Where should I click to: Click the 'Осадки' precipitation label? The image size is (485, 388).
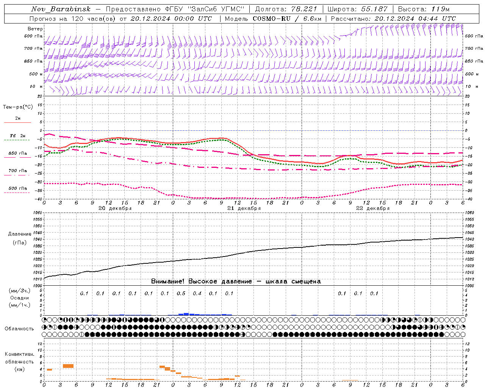(20, 298)
